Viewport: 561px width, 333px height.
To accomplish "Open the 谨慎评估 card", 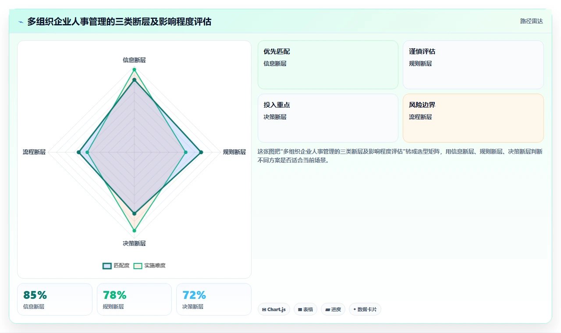I will point(473,65).
